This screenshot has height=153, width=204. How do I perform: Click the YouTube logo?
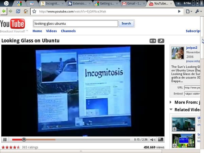pyautogui.click(x=13, y=24)
